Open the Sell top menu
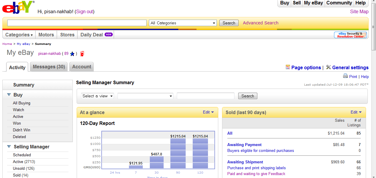The width and height of the screenshot is (376, 178). pyautogui.click(x=297, y=3)
